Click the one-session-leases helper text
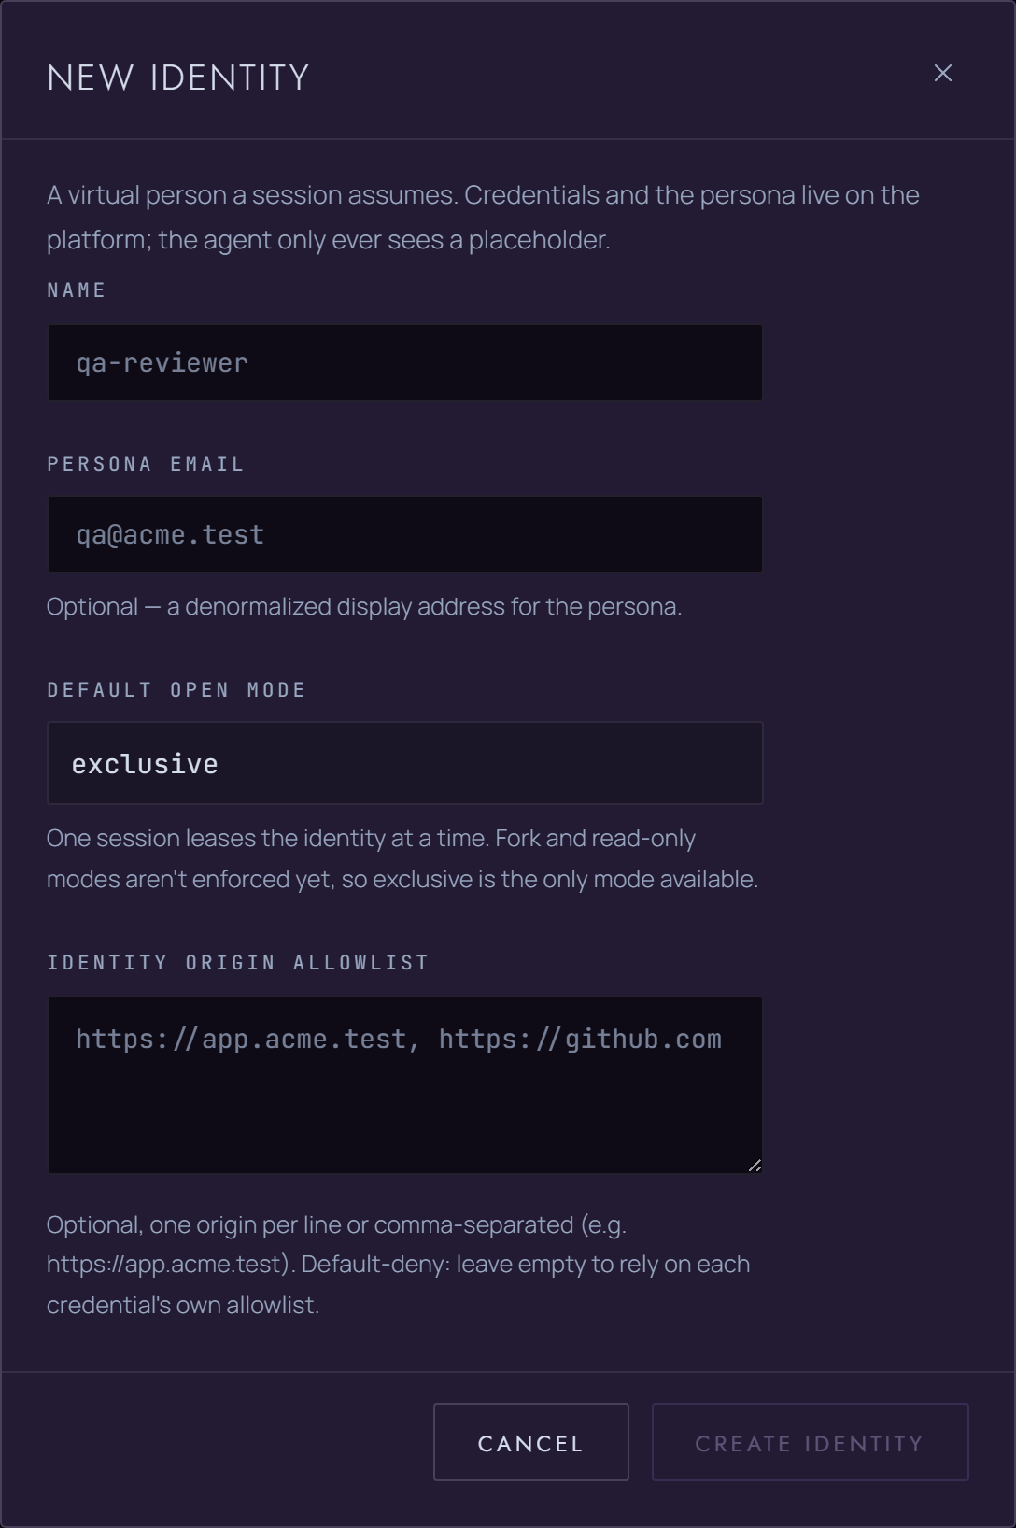 point(402,859)
